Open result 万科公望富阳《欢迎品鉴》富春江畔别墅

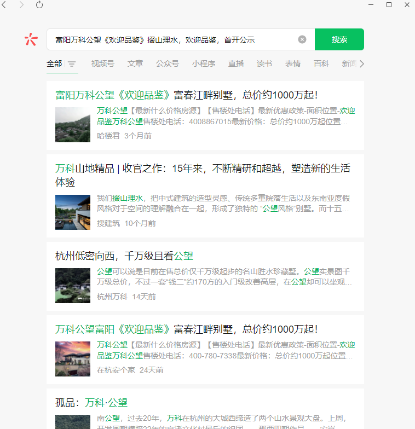pyautogui.click(x=186, y=329)
